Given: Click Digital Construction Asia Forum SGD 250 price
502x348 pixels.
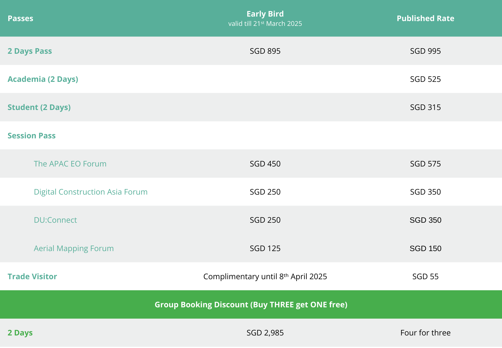Looking at the screenshot, I should [x=265, y=192].
